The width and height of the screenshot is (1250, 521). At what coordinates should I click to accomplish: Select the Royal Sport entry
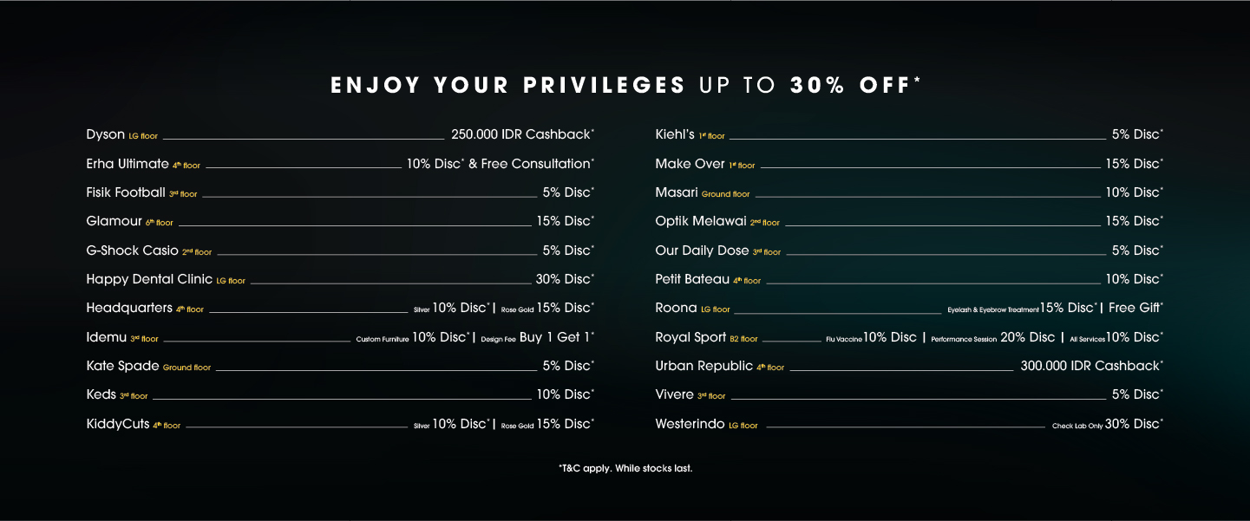pyautogui.click(x=691, y=337)
